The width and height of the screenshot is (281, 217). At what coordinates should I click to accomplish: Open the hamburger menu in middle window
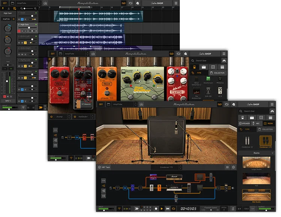[224, 54]
